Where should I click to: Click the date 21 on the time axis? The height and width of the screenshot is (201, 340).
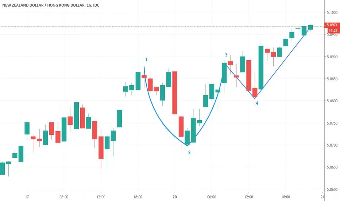pyautogui.click(x=322, y=197)
